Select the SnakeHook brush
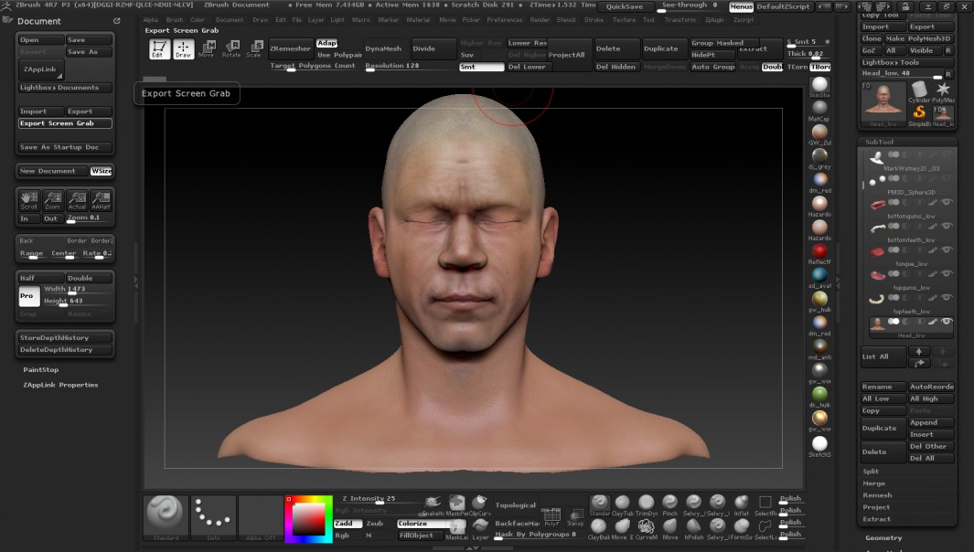 (x=433, y=505)
